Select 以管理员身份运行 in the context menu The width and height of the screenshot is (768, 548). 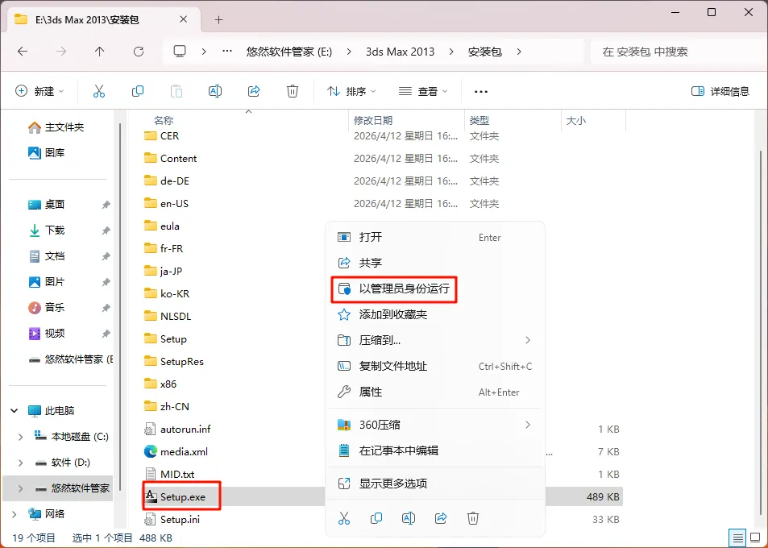coord(435,289)
